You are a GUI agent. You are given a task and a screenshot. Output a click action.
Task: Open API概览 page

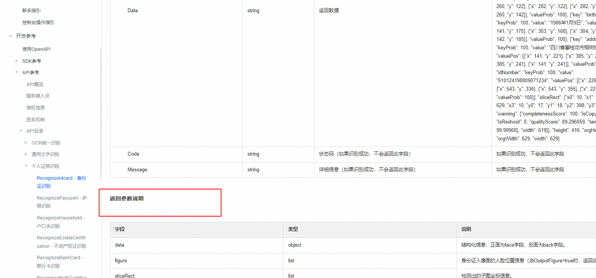click(35, 84)
